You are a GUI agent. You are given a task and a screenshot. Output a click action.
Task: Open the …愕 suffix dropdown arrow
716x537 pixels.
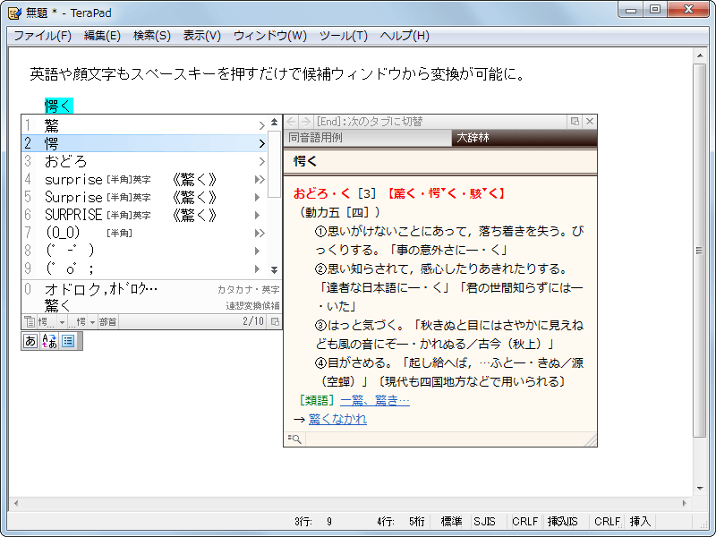pos(92,322)
